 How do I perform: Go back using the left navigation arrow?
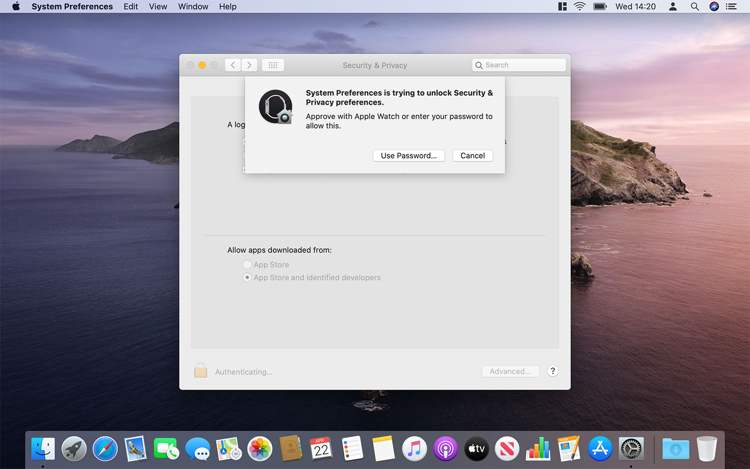tap(232, 64)
